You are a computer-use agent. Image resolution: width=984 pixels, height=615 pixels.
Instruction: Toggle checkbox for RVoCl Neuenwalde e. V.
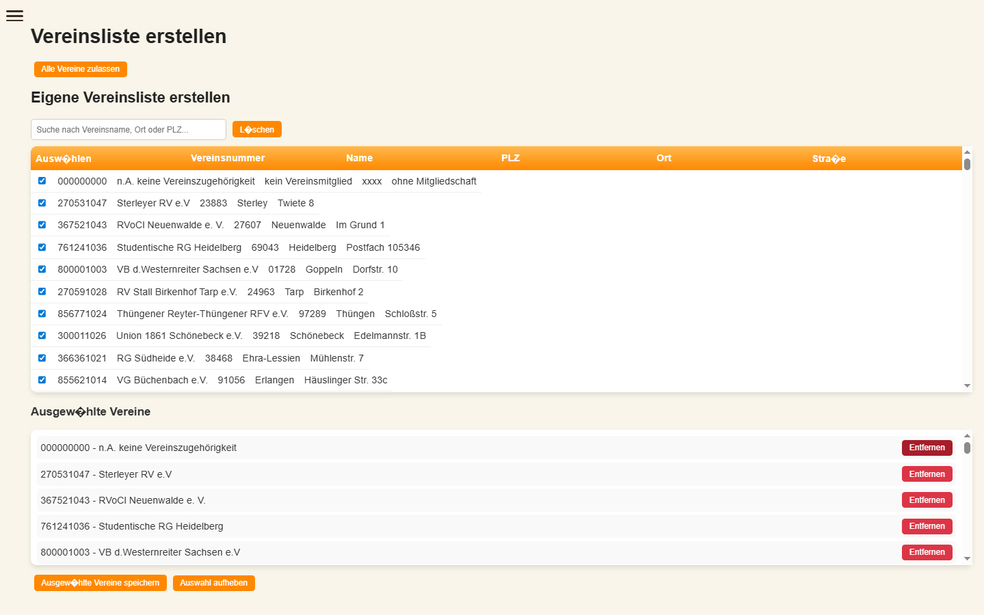click(42, 225)
